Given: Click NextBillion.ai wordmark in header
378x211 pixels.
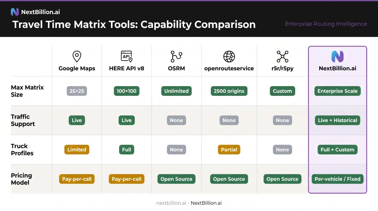Looking at the screenshot, I should pyautogui.click(x=41, y=12).
